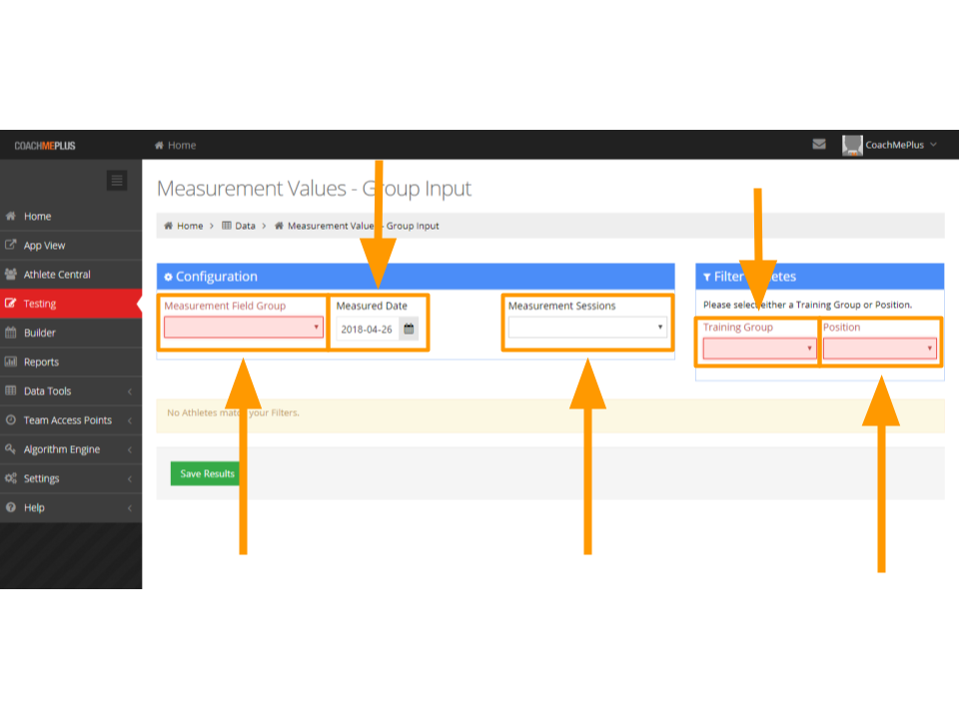Click the Measured Date field 2018-04-26
The height and width of the screenshot is (719, 959).
tap(367, 329)
